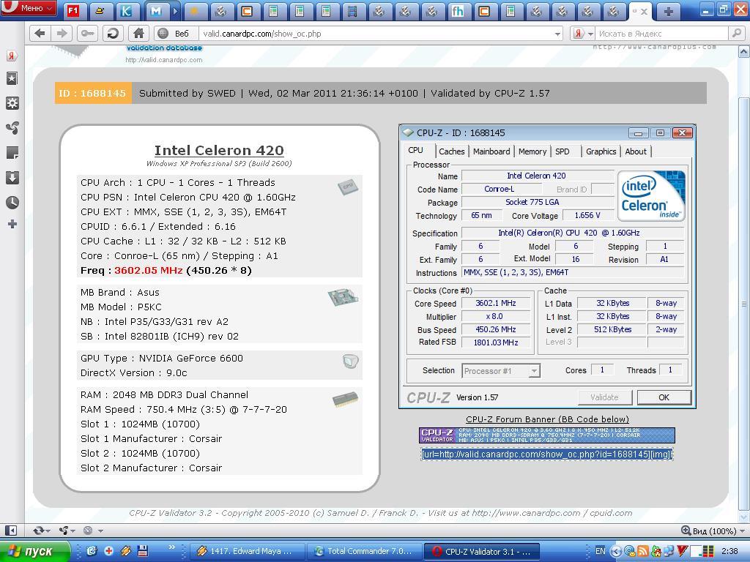Open the Yandex sidebar panel
This screenshot has width=750, height=562.
click(12, 56)
